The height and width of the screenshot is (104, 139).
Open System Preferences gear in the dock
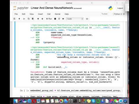[71, 101]
